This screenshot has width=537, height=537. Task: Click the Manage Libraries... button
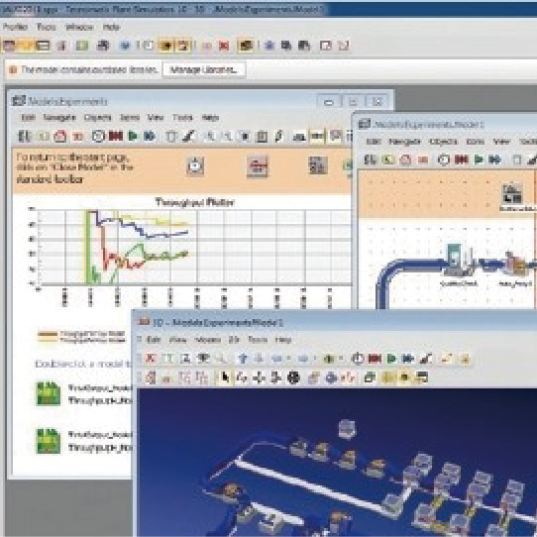(x=204, y=69)
